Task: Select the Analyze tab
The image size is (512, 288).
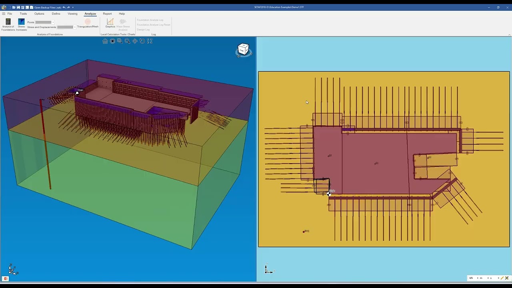Action: (90, 14)
